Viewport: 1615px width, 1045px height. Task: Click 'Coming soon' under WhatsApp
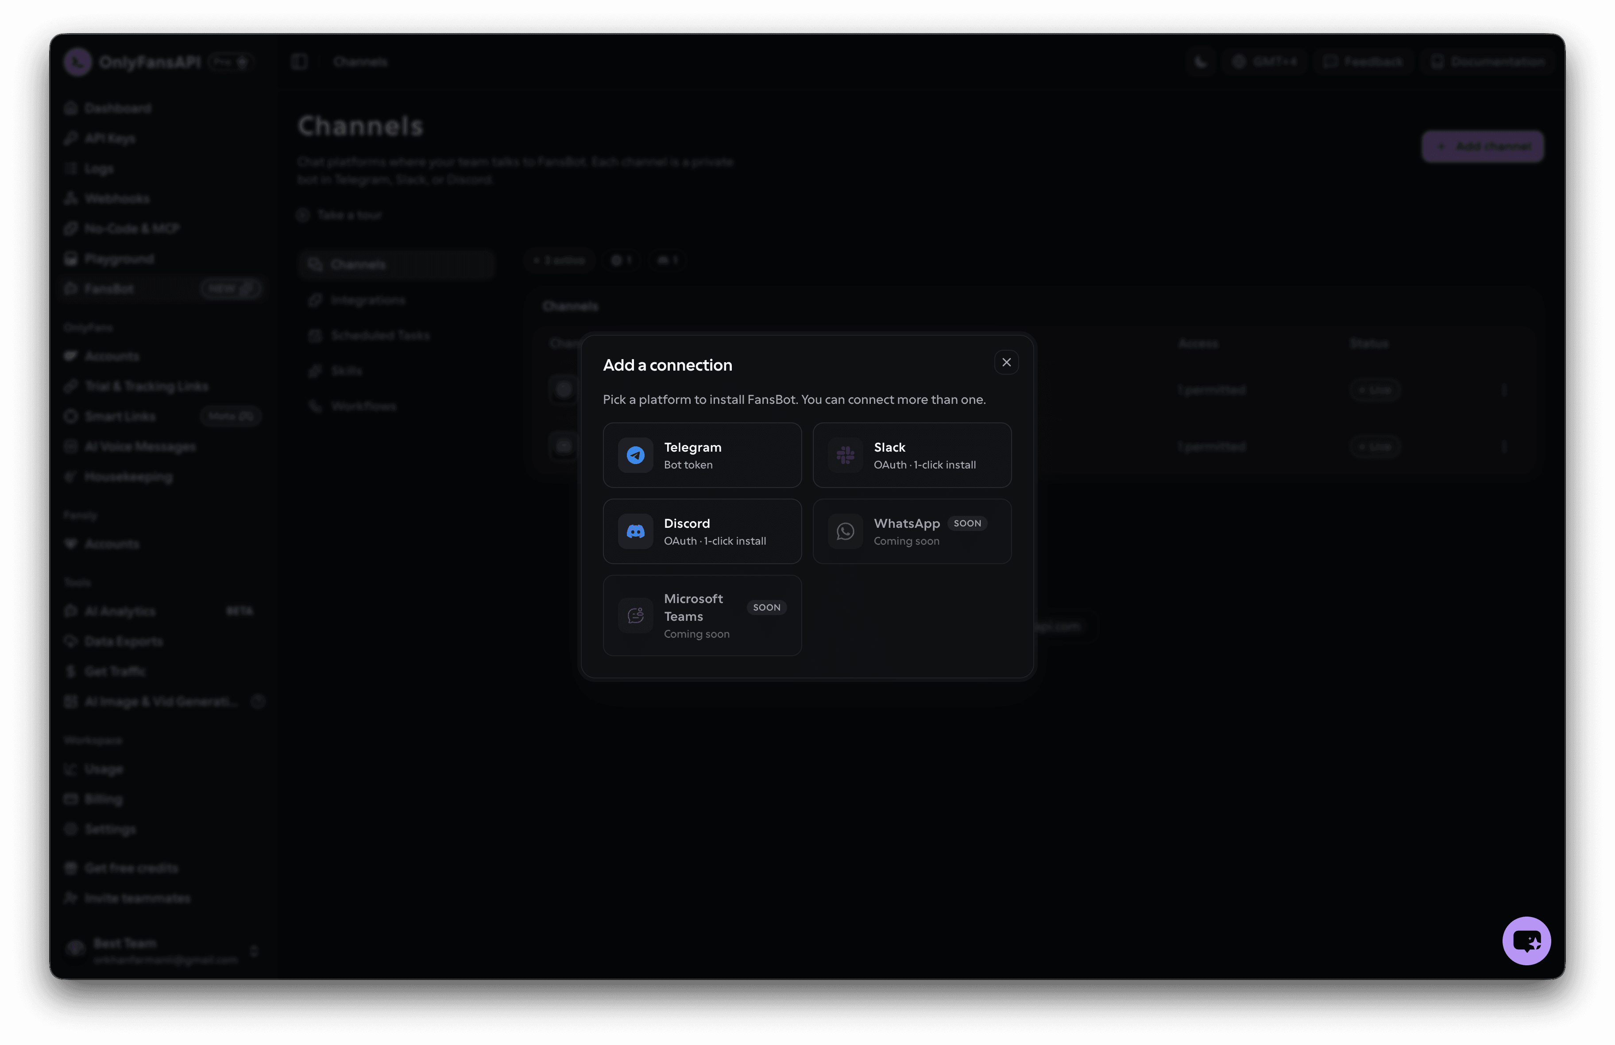click(x=906, y=541)
